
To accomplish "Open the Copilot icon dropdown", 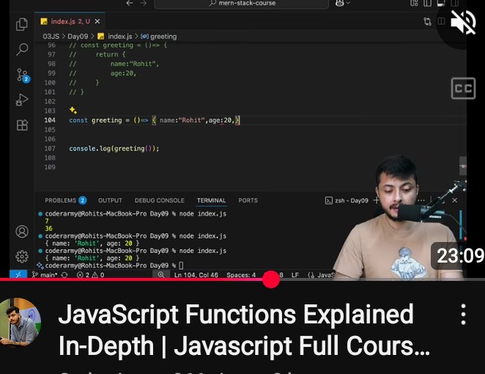I will 343,3.
